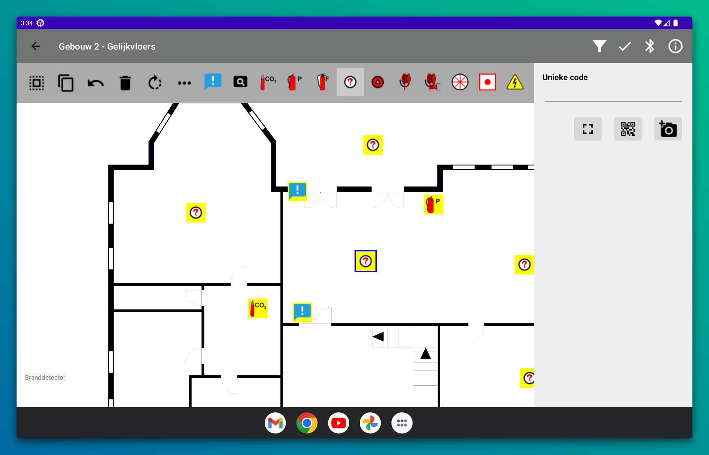Select the blue-outlined detector on floorplan
Image resolution: width=709 pixels, height=455 pixels.
365,261
